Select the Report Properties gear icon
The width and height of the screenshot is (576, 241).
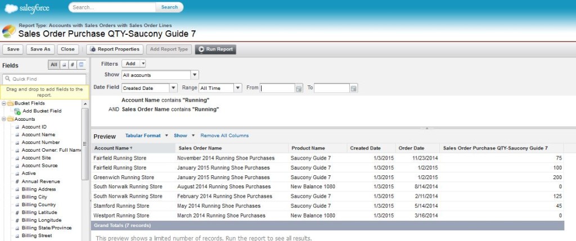tap(93, 49)
